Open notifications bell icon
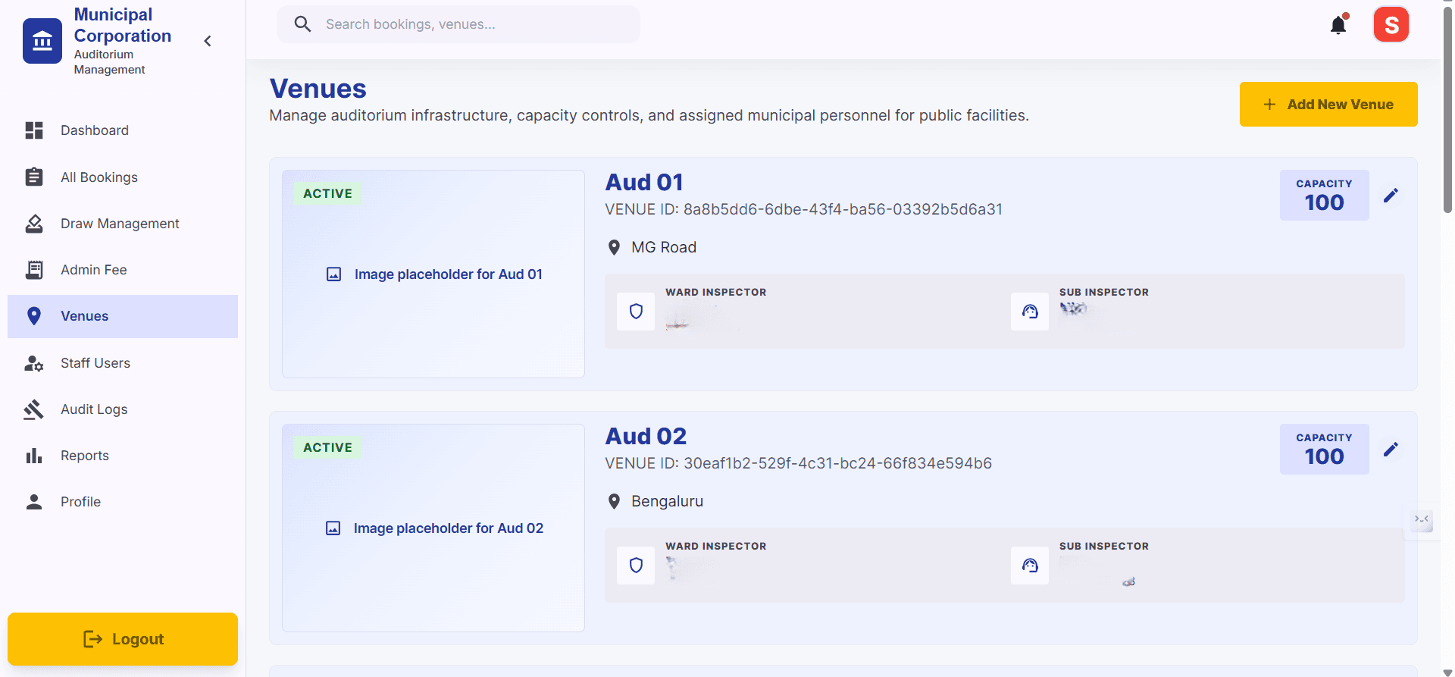The image size is (1455, 677). coord(1338,25)
